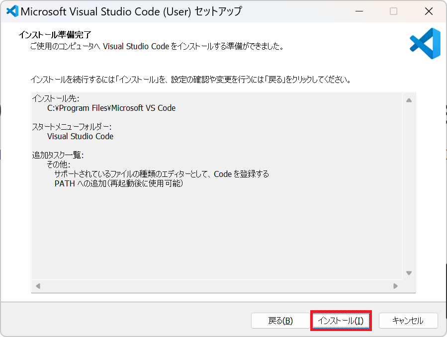Click the VS Code icon in title bar
Viewport: 447px width, 337px height.
point(12,11)
